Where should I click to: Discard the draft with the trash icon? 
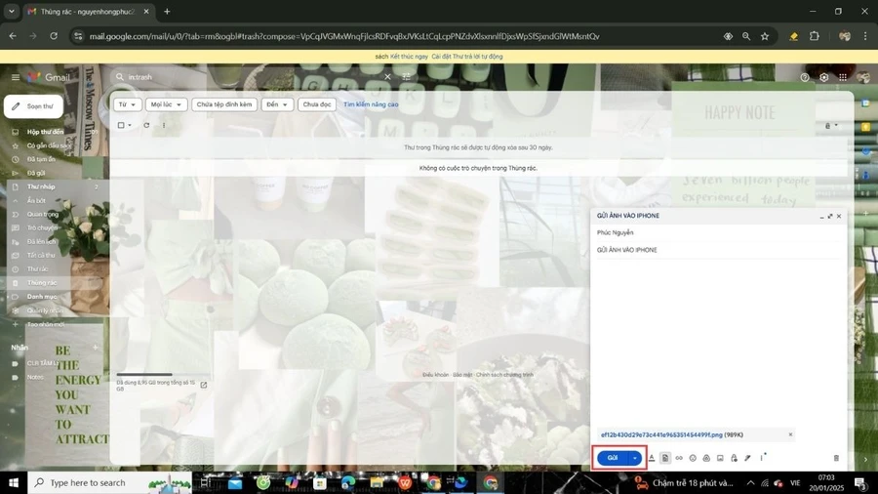click(x=836, y=458)
